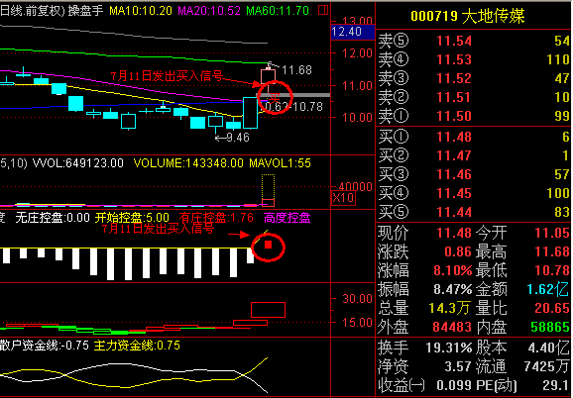The width and height of the screenshot is (573, 398).
Task: Click the 操盘手 indicator name
Action: pyautogui.click(x=85, y=10)
